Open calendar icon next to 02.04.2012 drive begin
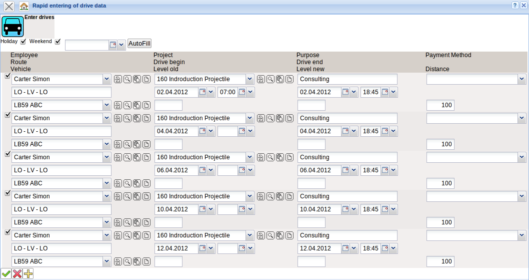 point(202,92)
